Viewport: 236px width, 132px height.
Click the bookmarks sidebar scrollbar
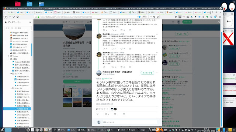click(32, 49)
